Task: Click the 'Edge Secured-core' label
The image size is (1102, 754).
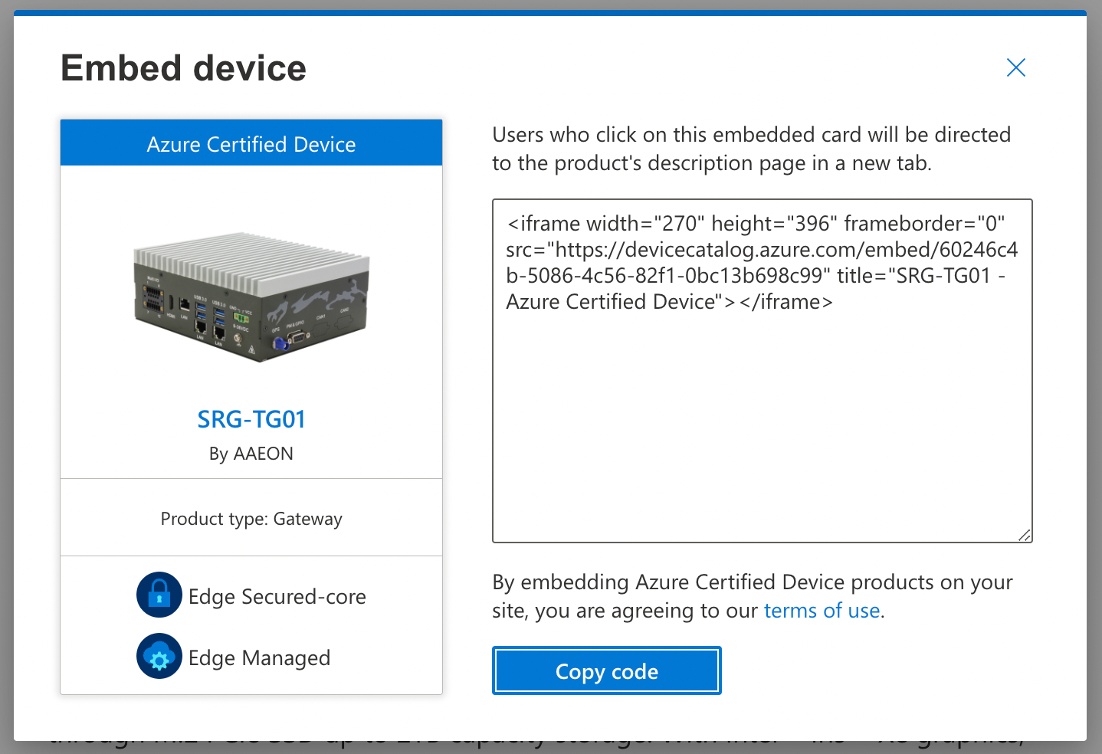Action: tap(277, 596)
